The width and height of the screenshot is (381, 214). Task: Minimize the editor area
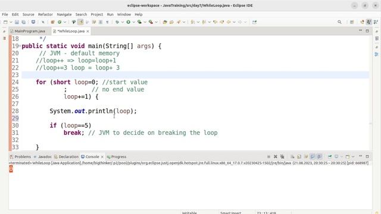[x=361, y=31]
